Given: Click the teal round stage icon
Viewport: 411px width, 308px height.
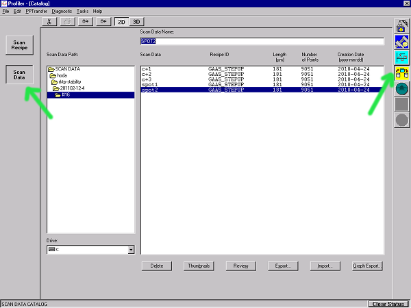Looking at the screenshot, I should (x=402, y=89).
